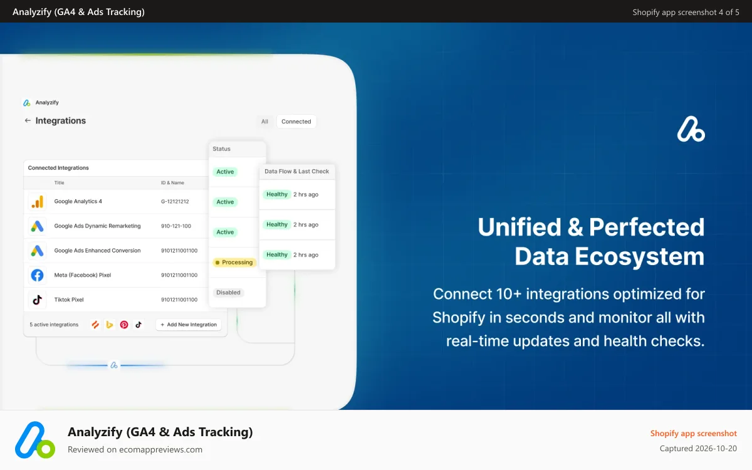The width and height of the screenshot is (752, 470).
Task: Click the ID & Name column header
Action: pos(172,183)
